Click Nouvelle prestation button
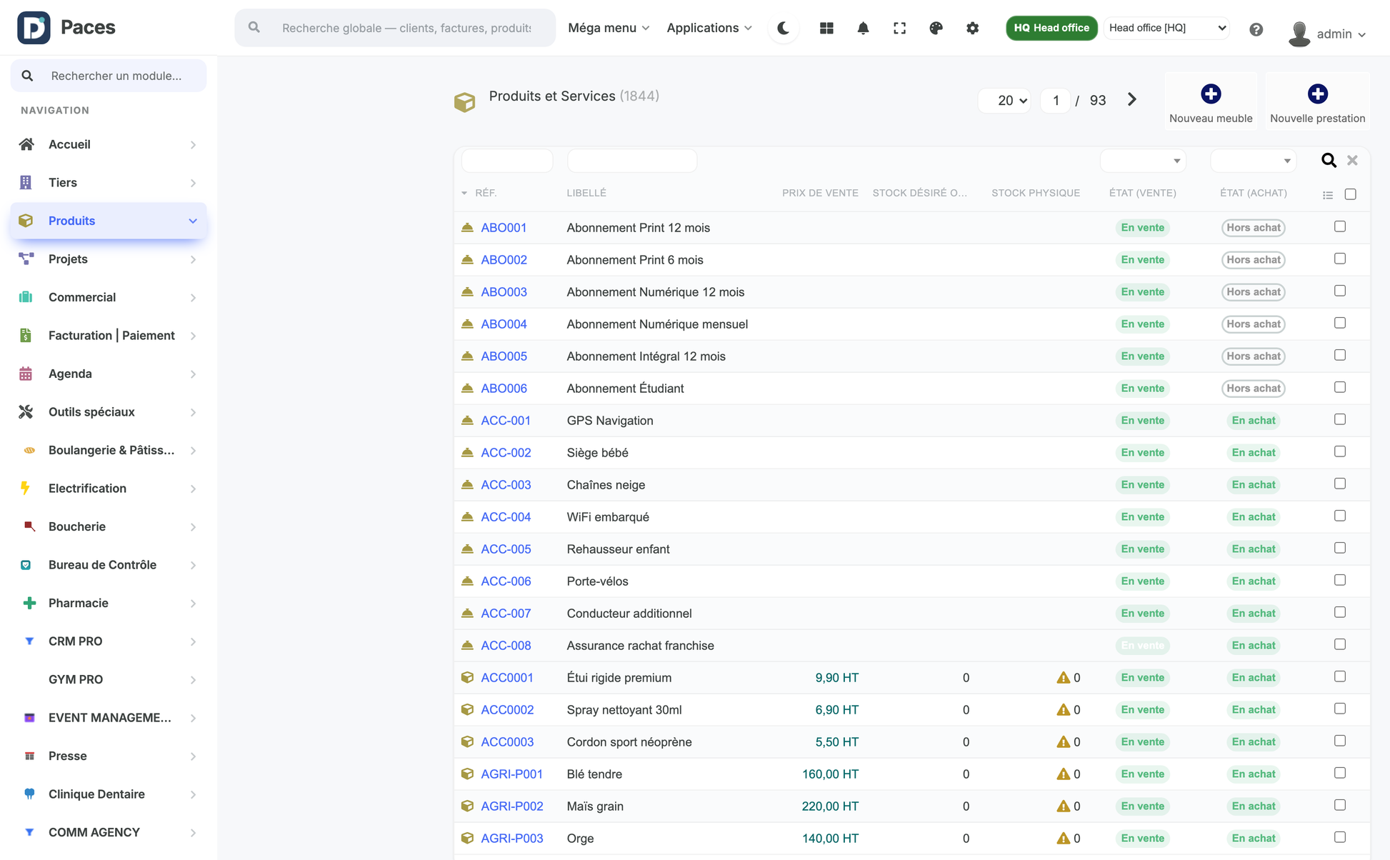1390x860 pixels. (x=1317, y=102)
